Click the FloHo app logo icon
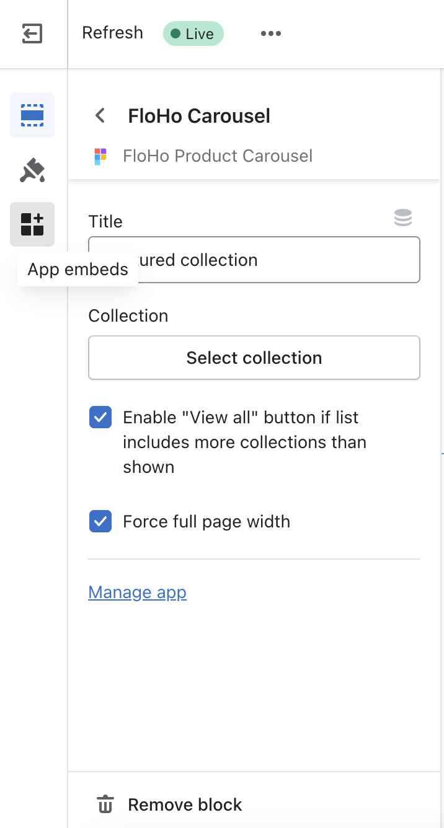Viewport: 444px width, 828px height. pos(100,156)
